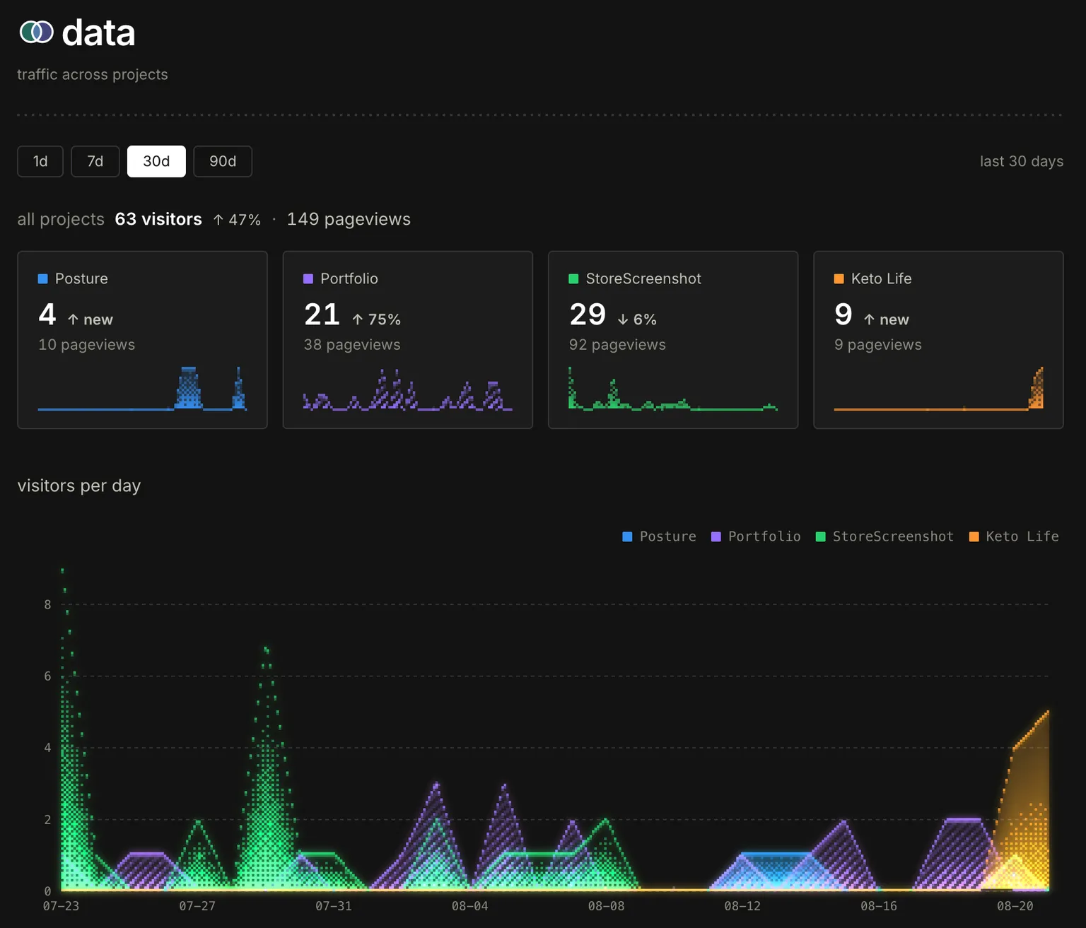This screenshot has height=928, width=1086.
Task: Toggle Keto Life series in legend
Action: [x=1014, y=536]
